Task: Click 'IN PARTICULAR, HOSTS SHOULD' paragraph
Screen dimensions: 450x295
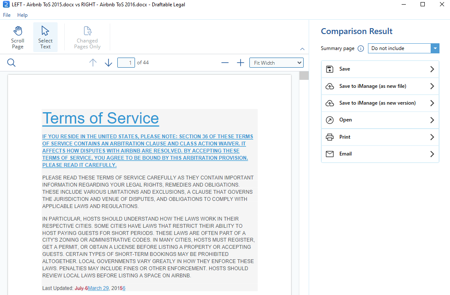Action: (148, 247)
